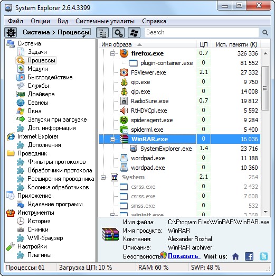
Task: Collapse the firefox.exe process tree node
Action: 112,53
